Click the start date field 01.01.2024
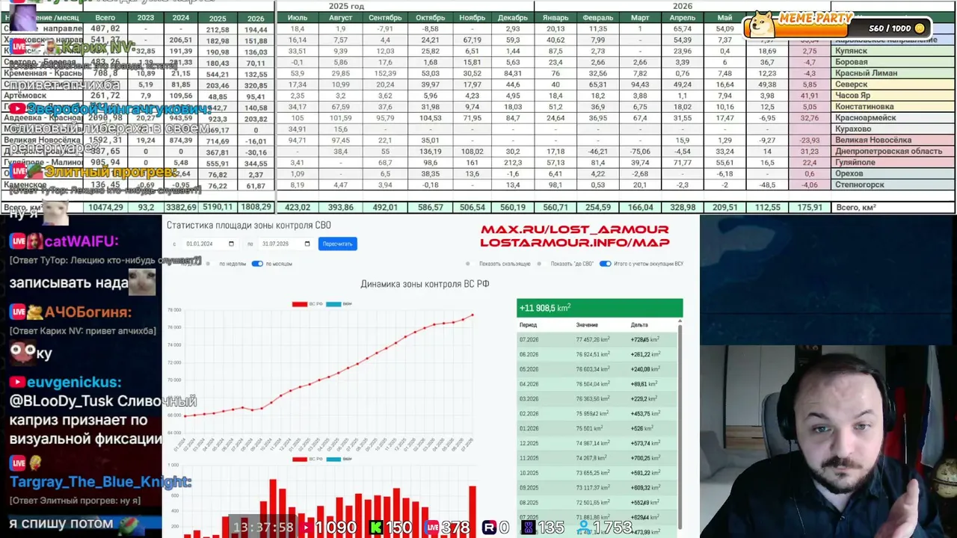957x538 pixels. 209,244
